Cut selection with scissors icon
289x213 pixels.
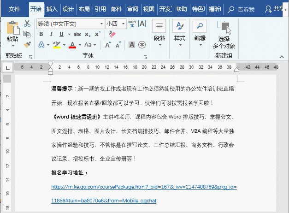[27, 24]
